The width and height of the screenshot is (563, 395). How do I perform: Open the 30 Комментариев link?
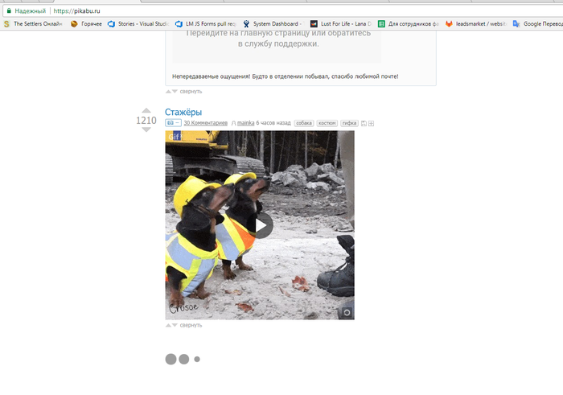(205, 123)
